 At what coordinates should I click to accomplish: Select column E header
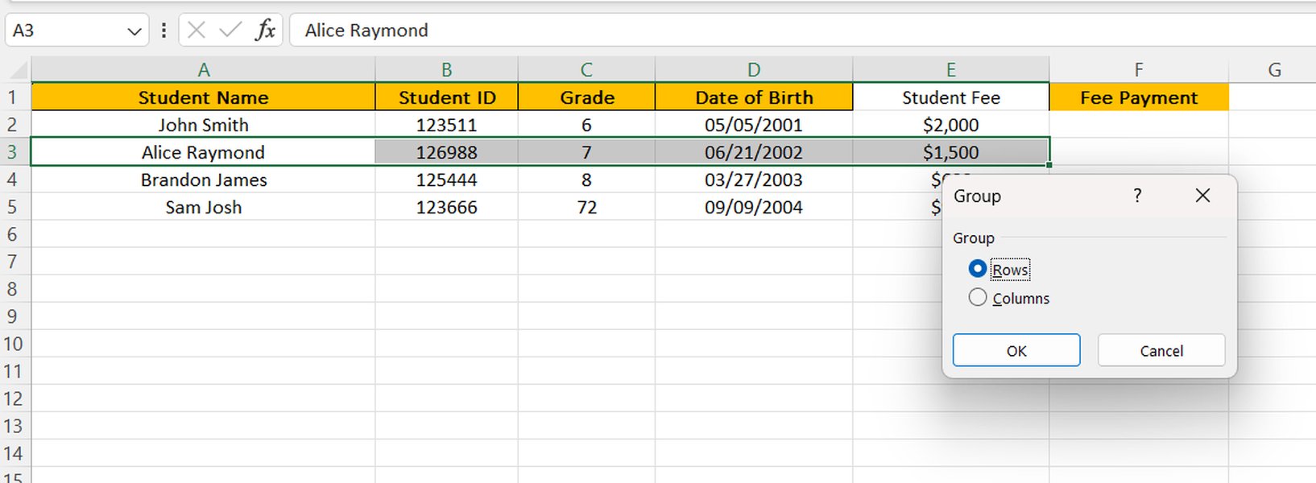tap(951, 70)
